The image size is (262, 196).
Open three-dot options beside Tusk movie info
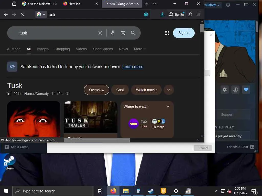[x=68, y=93]
